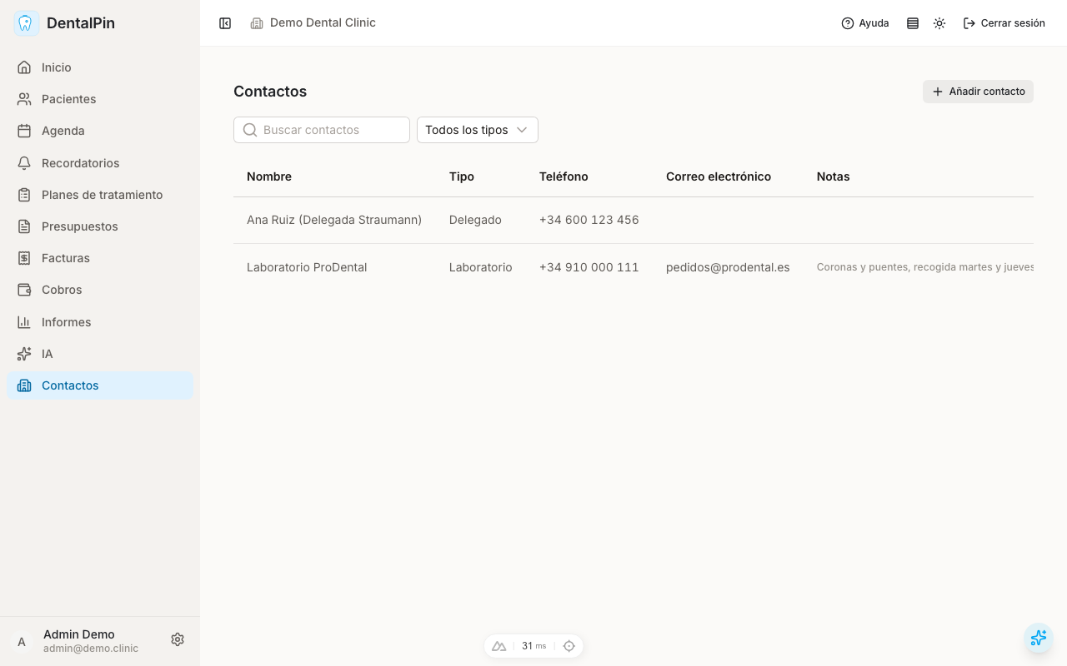1067x666 pixels.
Task: Click the Laboratorio type cell
Action: 481,267
